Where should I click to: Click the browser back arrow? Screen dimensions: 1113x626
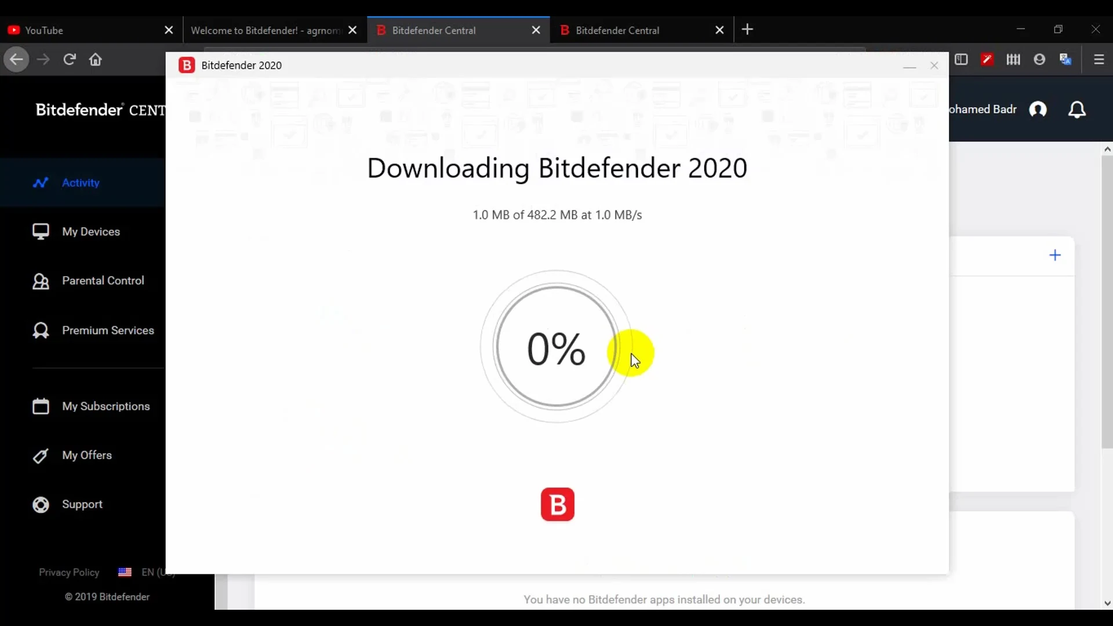(16, 60)
